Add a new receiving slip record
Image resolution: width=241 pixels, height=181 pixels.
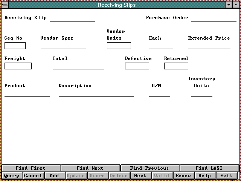[x=55, y=176]
